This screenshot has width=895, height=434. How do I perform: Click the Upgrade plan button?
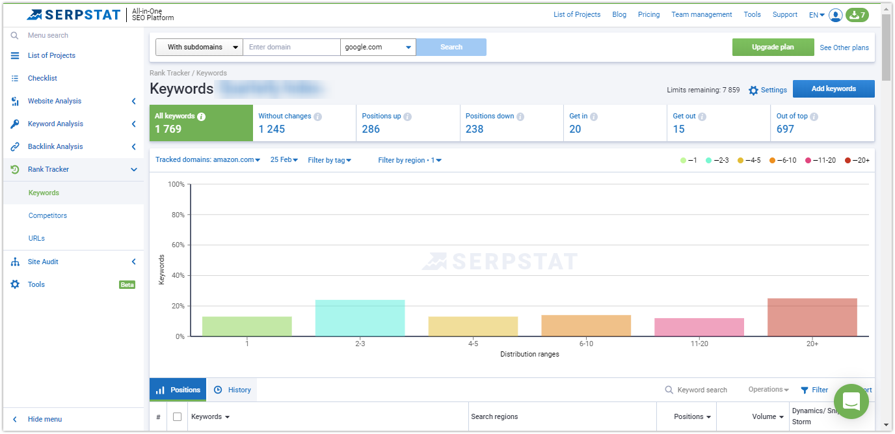click(773, 47)
